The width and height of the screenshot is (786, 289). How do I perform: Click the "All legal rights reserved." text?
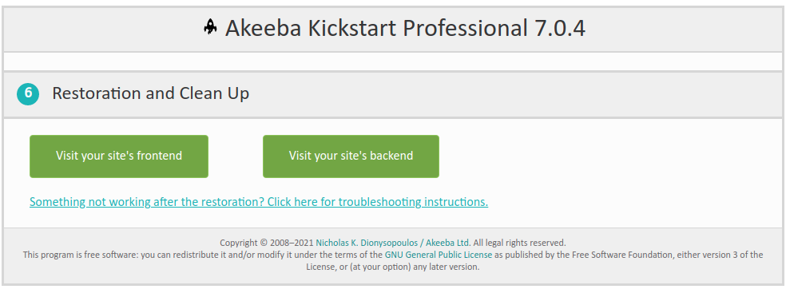coord(519,243)
